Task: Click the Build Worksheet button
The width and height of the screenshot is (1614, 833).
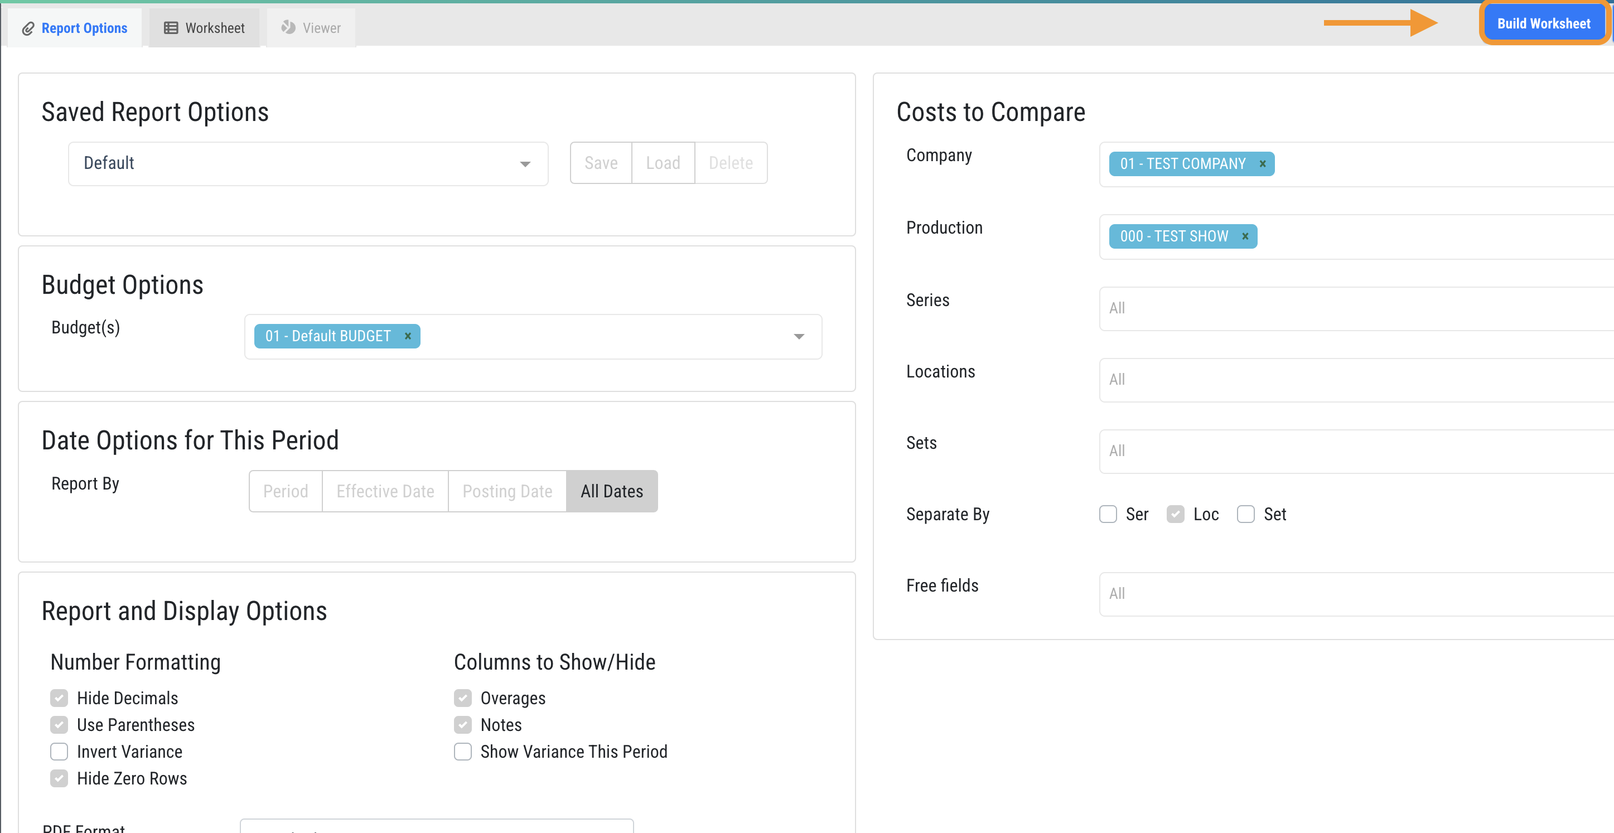Action: point(1543,24)
